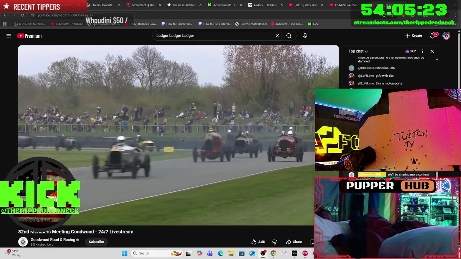Open File Explorer from the taskbar

tap(231, 253)
